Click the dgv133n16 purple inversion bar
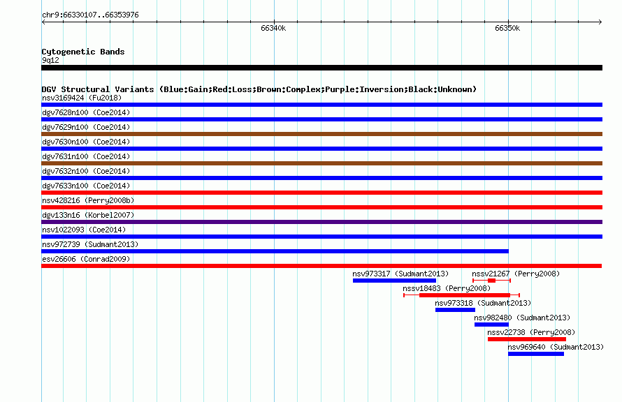622x402 pixels. point(321,222)
